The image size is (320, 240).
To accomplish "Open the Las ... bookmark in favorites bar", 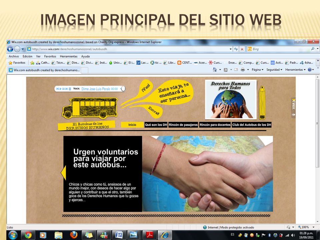I will pyautogui.click(x=142, y=63).
